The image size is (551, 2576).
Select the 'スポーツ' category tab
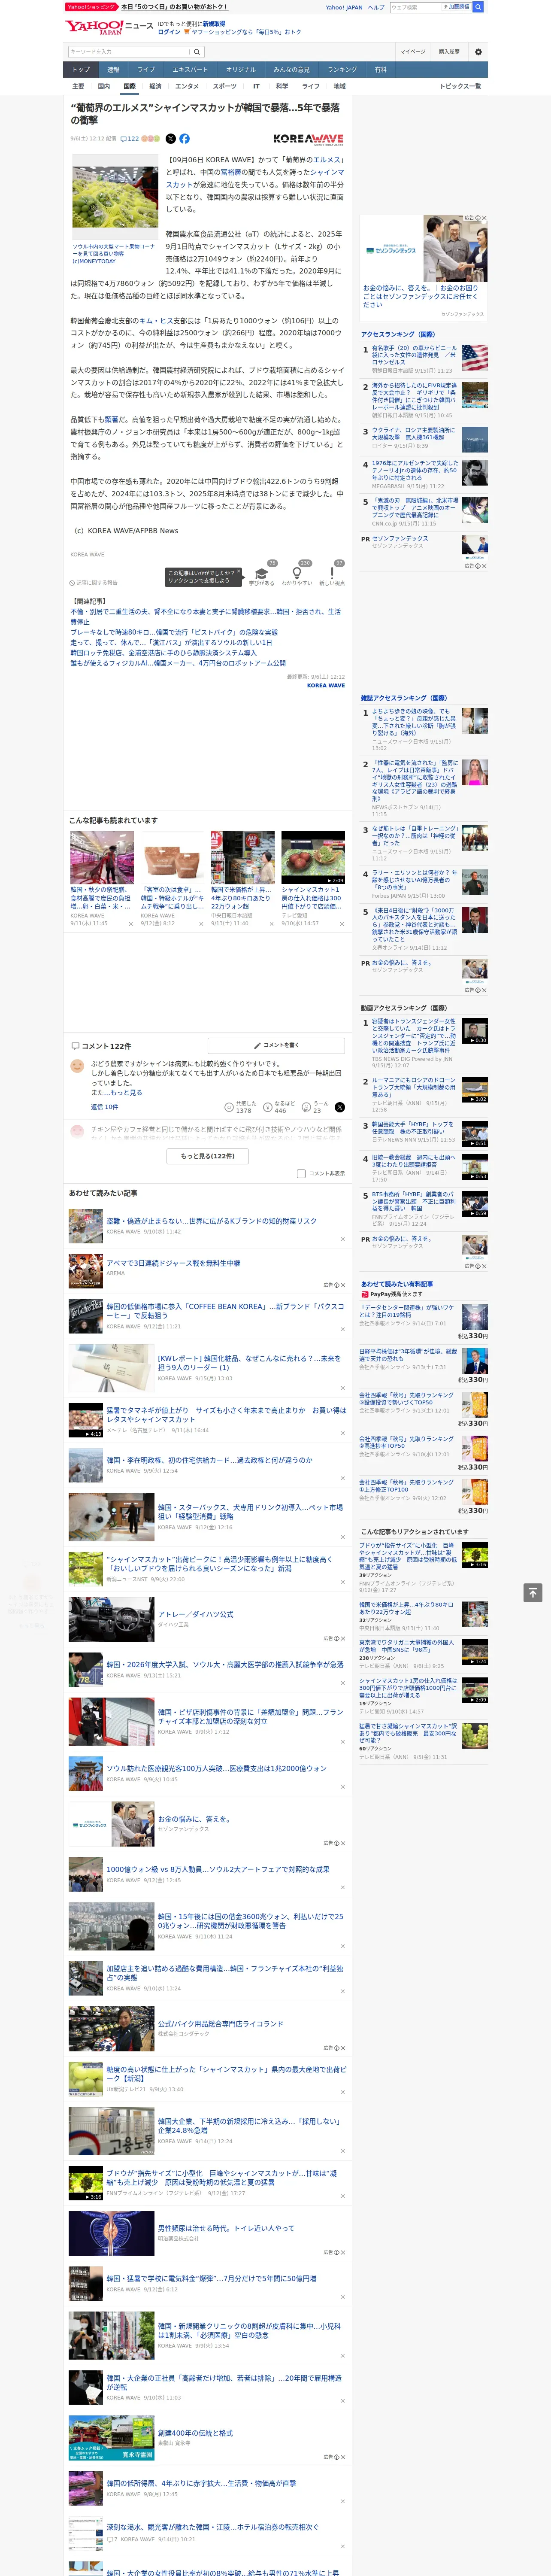[x=225, y=86]
